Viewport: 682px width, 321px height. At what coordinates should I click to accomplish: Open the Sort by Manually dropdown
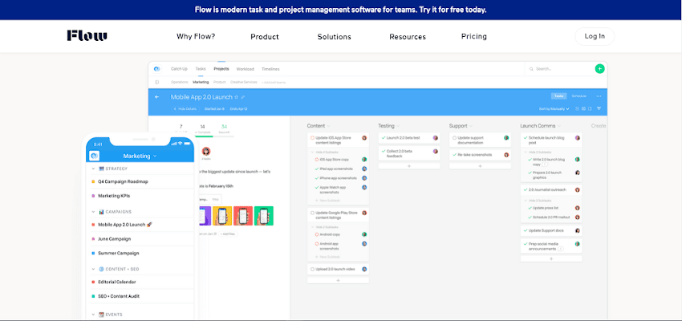click(x=554, y=109)
